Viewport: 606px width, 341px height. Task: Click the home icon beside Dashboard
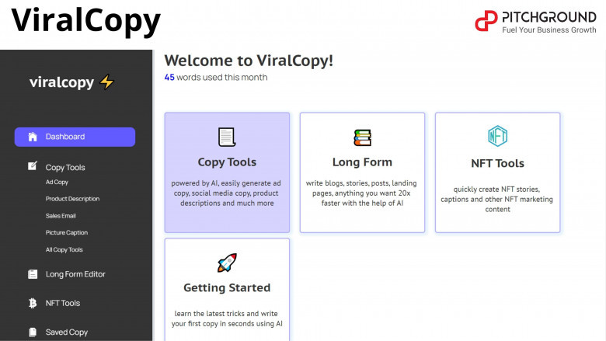coord(33,137)
